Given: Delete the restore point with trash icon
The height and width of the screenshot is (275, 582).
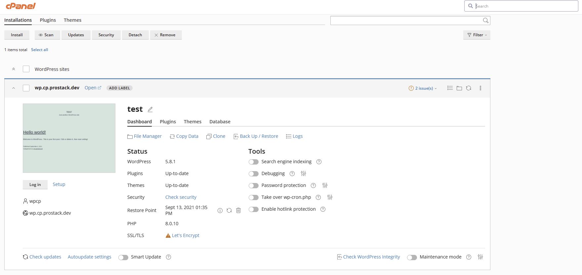Looking at the screenshot, I should (238, 210).
